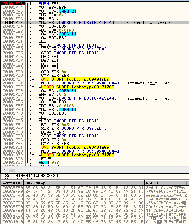Select dump row at address 002C3F80
Screen dimensions: 189x224
tap(94, 188)
